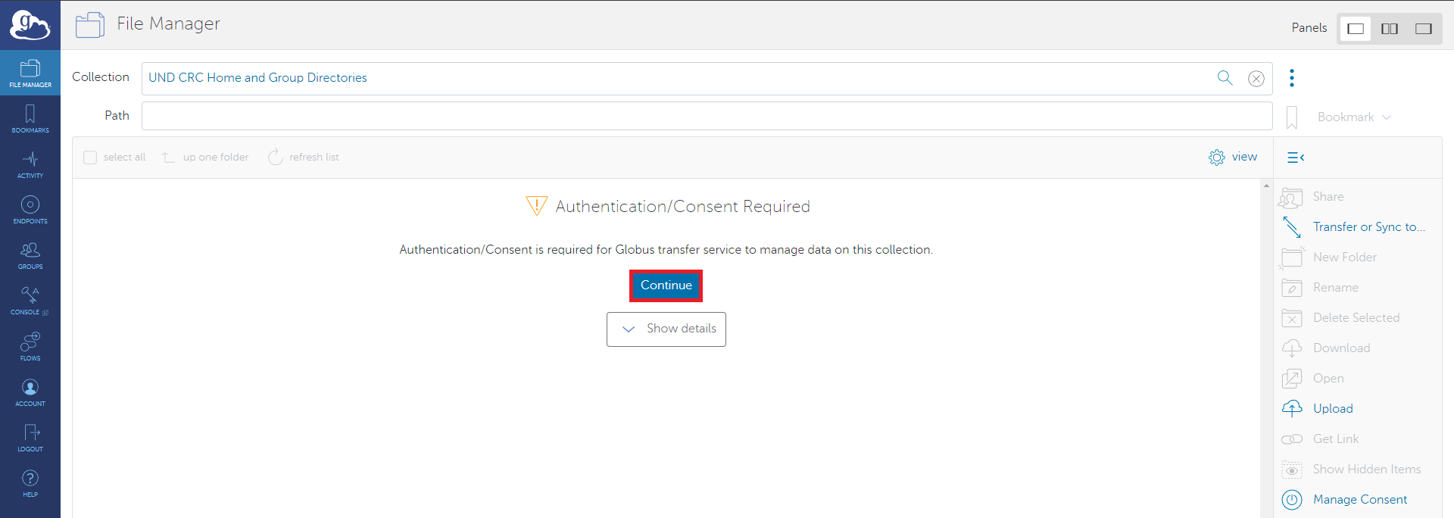
Task: Clear the collection with the X icon
Action: click(1256, 79)
